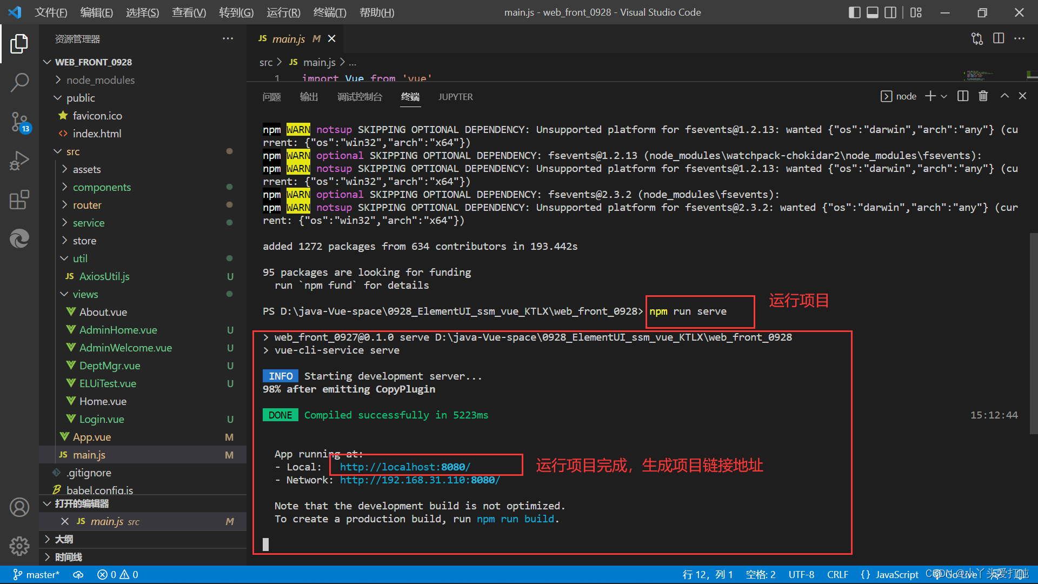Toggle the primary side bar layout
Screen dimensions: 1038x584
click(x=855, y=12)
